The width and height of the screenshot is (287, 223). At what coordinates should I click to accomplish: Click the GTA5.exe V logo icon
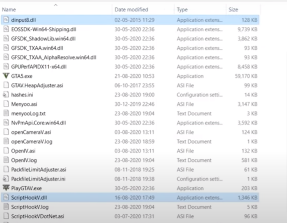point(6,76)
